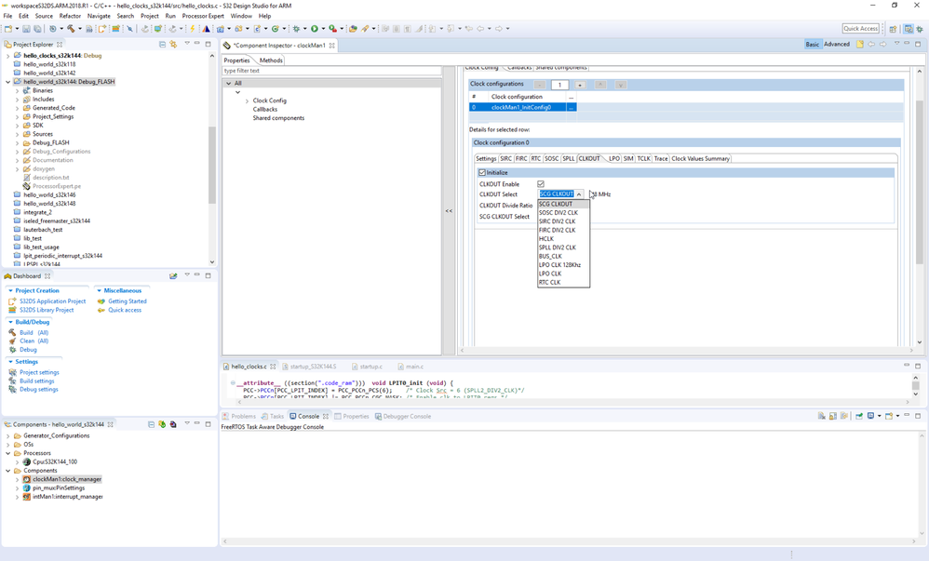Collapse All in Project Explorer

click(162, 44)
